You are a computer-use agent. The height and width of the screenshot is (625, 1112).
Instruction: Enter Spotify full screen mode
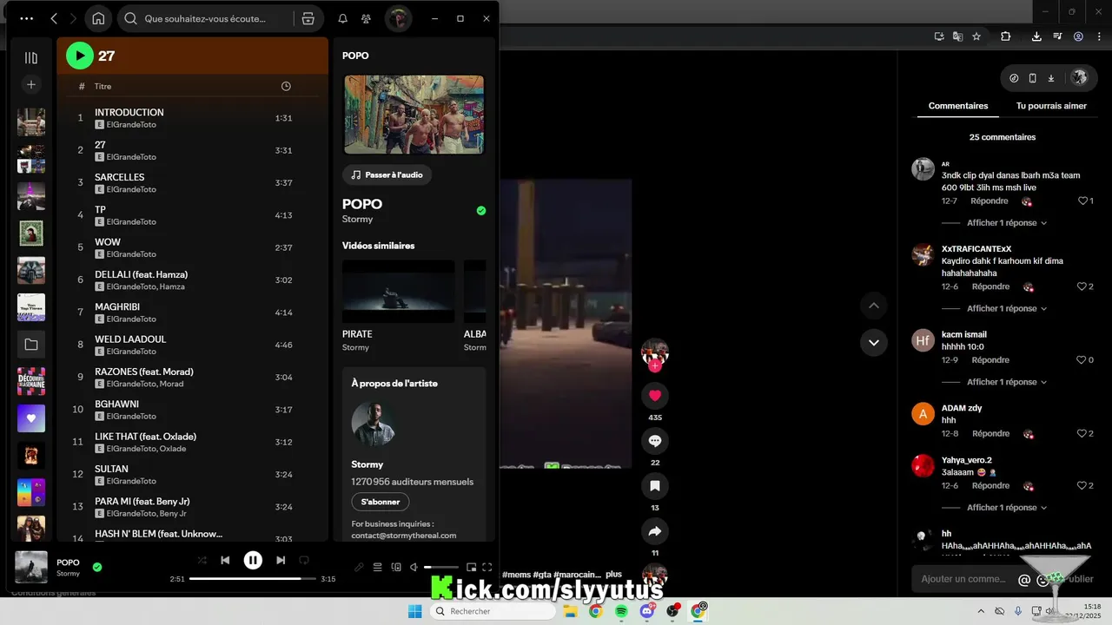(487, 567)
